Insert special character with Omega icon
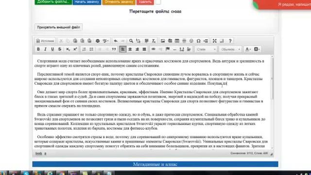 tap(198, 41)
